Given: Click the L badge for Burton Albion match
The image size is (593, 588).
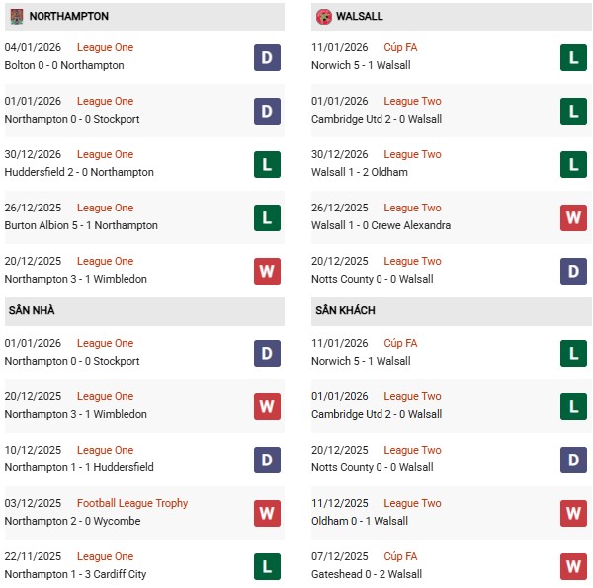Looking at the screenshot, I should click(267, 217).
